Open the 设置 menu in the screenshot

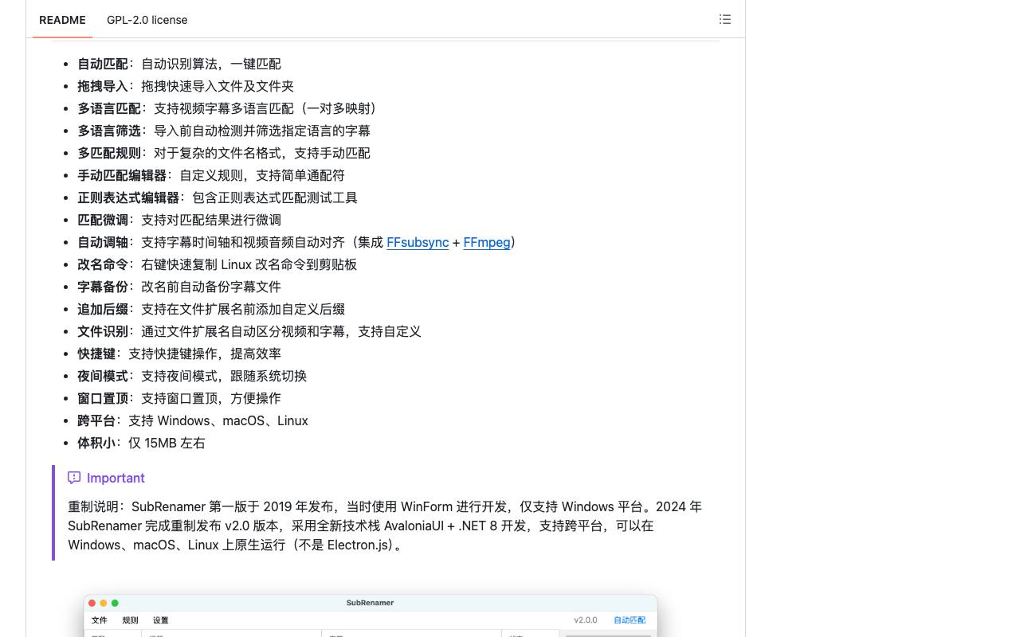point(160,620)
